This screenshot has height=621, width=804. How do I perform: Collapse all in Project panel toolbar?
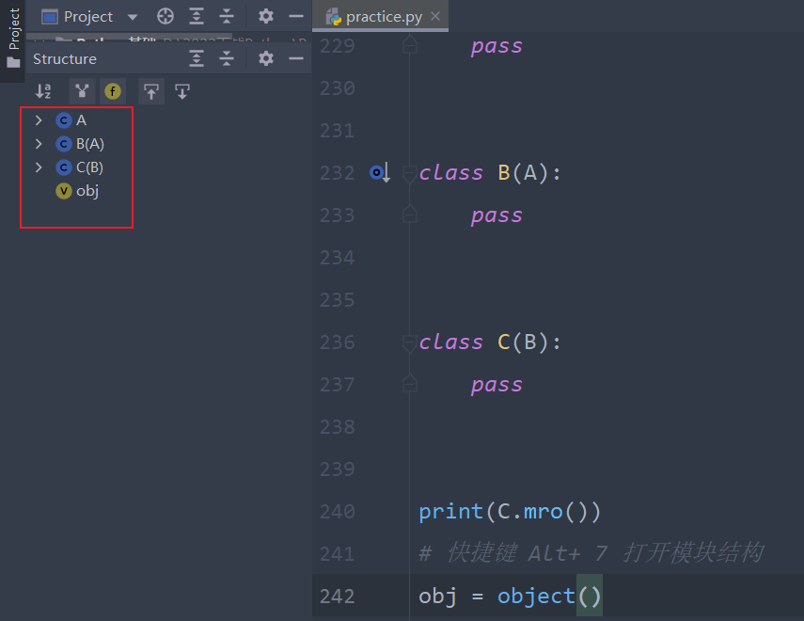coord(226,16)
